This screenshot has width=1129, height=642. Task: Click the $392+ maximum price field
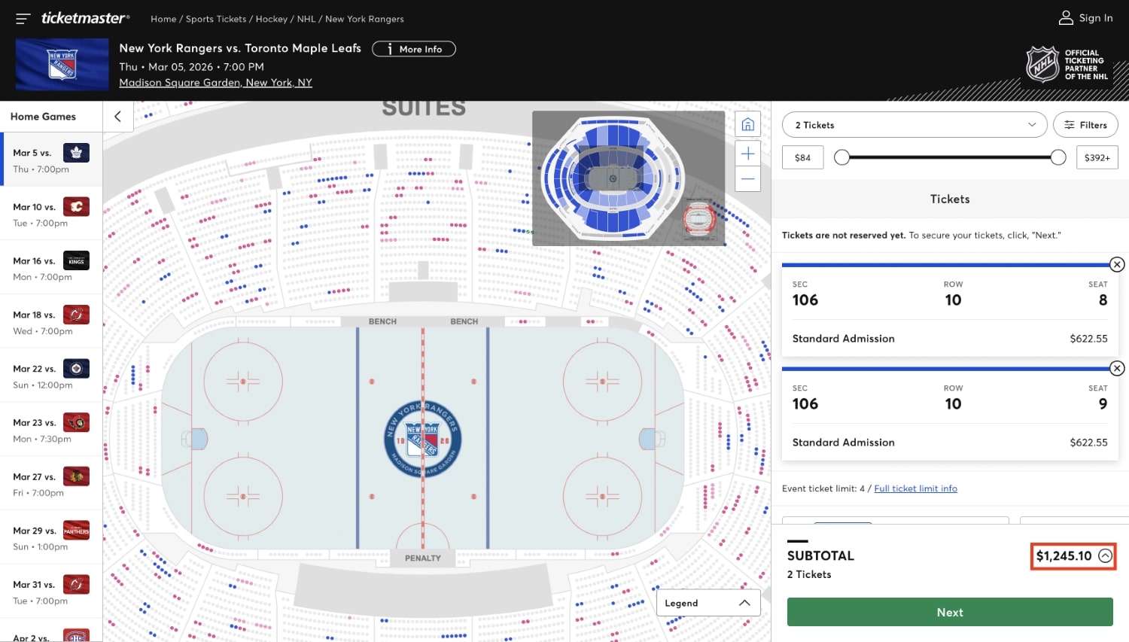click(x=1097, y=157)
